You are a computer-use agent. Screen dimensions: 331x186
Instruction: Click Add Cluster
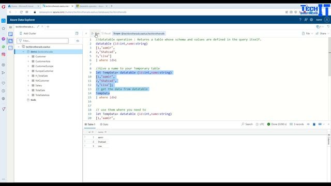27,34
